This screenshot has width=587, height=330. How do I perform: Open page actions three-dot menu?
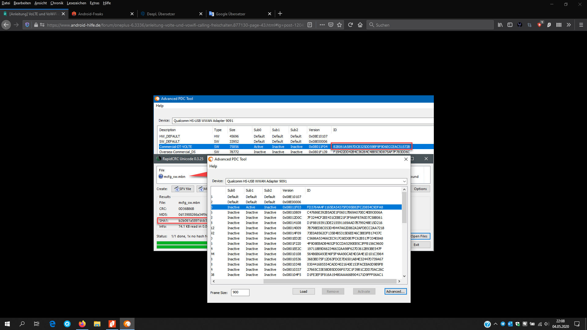point(322,25)
